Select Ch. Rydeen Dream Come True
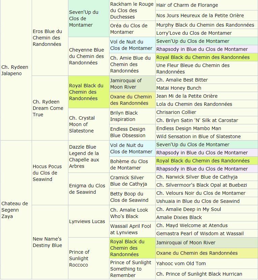Viewport: 258px width, 280px height. click(x=50, y=108)
